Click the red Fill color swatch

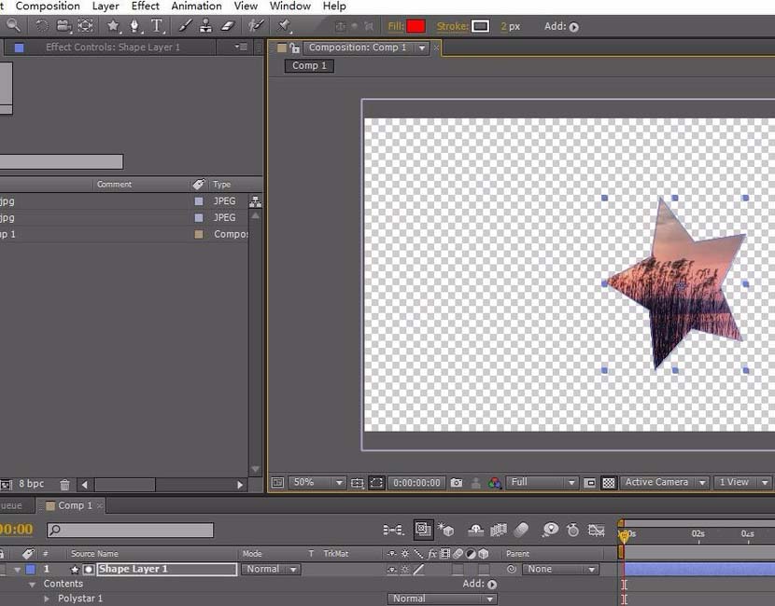[416, 26]
